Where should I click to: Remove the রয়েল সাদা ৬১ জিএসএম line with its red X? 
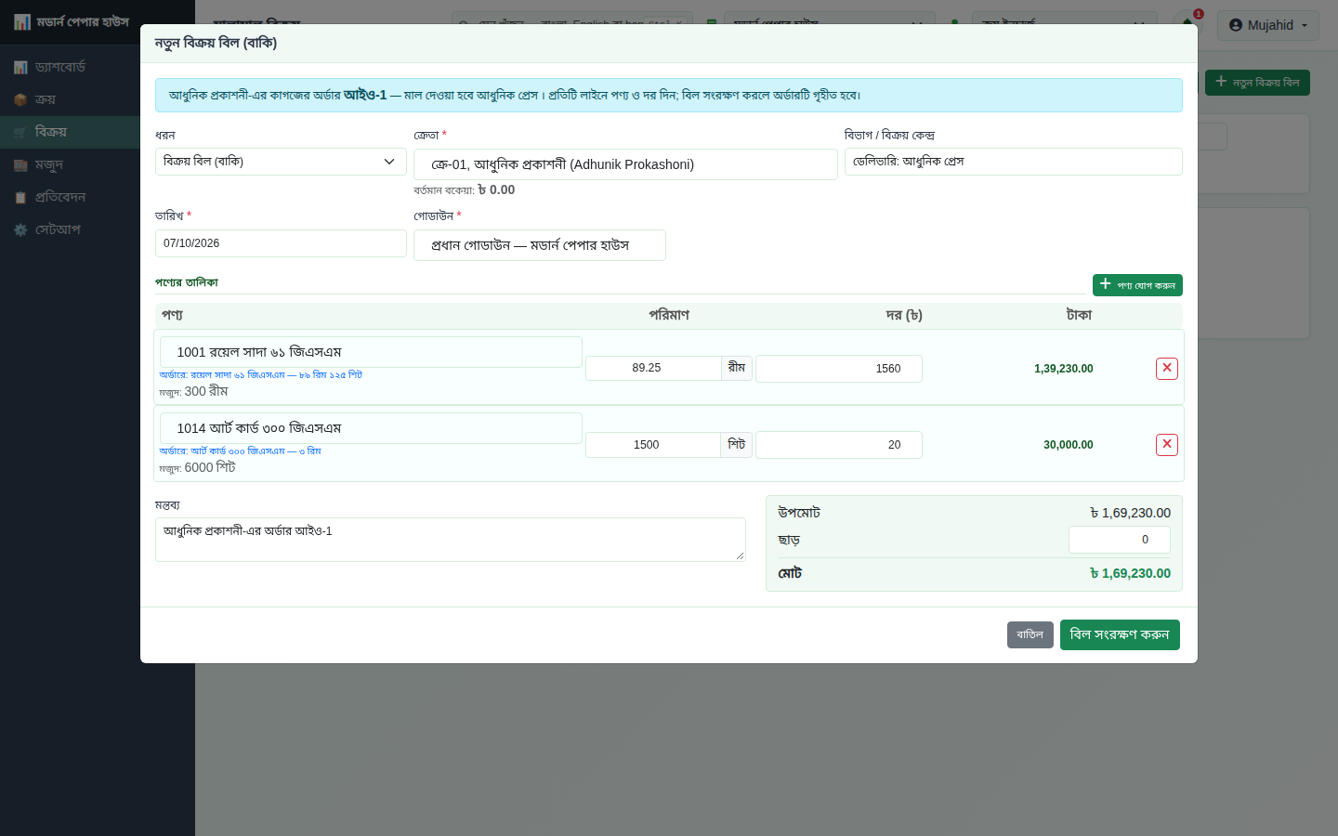point(1167,369)
